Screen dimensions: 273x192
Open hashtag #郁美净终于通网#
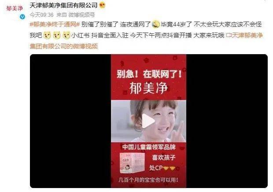click(x=55, y=24)
